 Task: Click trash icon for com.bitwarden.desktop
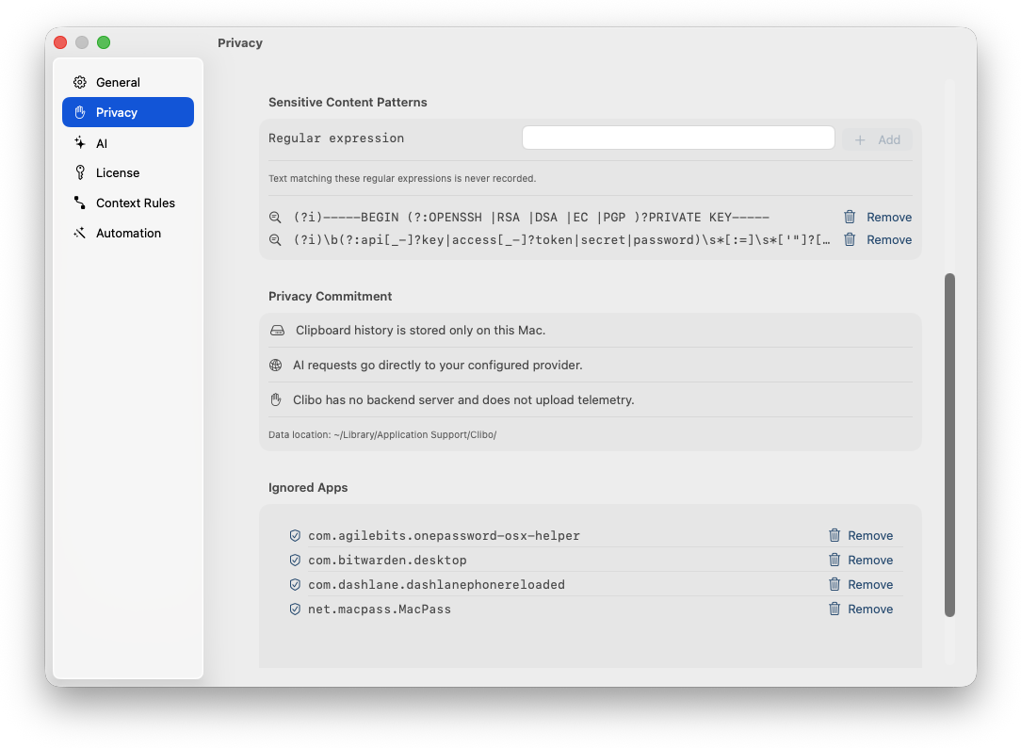point(835,560)
